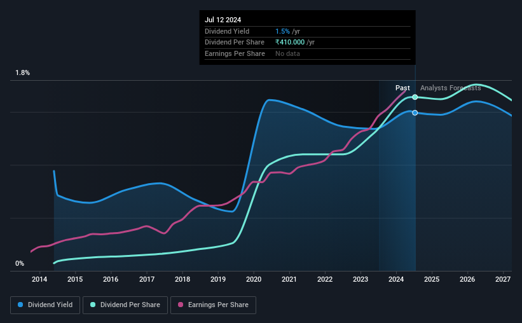
Task: Toggle the Dividend Yield legend button
Action: click(45, 305)
